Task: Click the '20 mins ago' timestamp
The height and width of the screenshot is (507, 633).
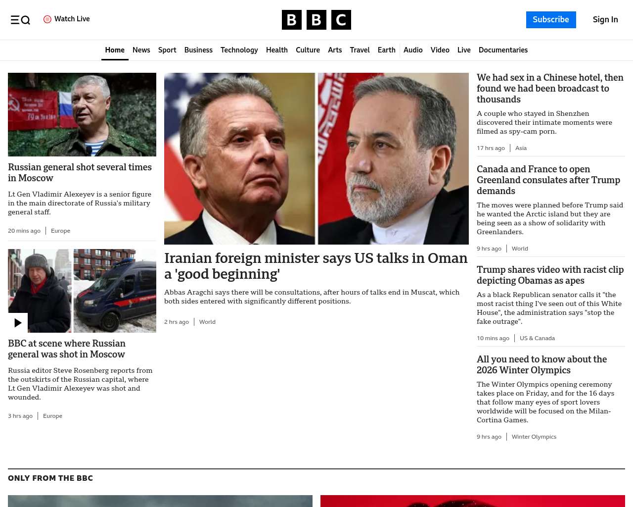Action: pyautogui.click(x=24, y=231)
